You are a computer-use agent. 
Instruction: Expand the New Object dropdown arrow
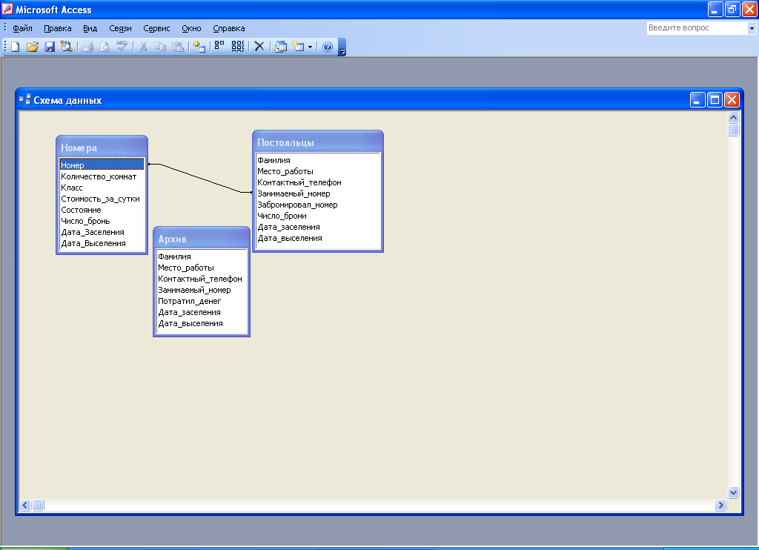pyautogui.click(x=311, y=47)
